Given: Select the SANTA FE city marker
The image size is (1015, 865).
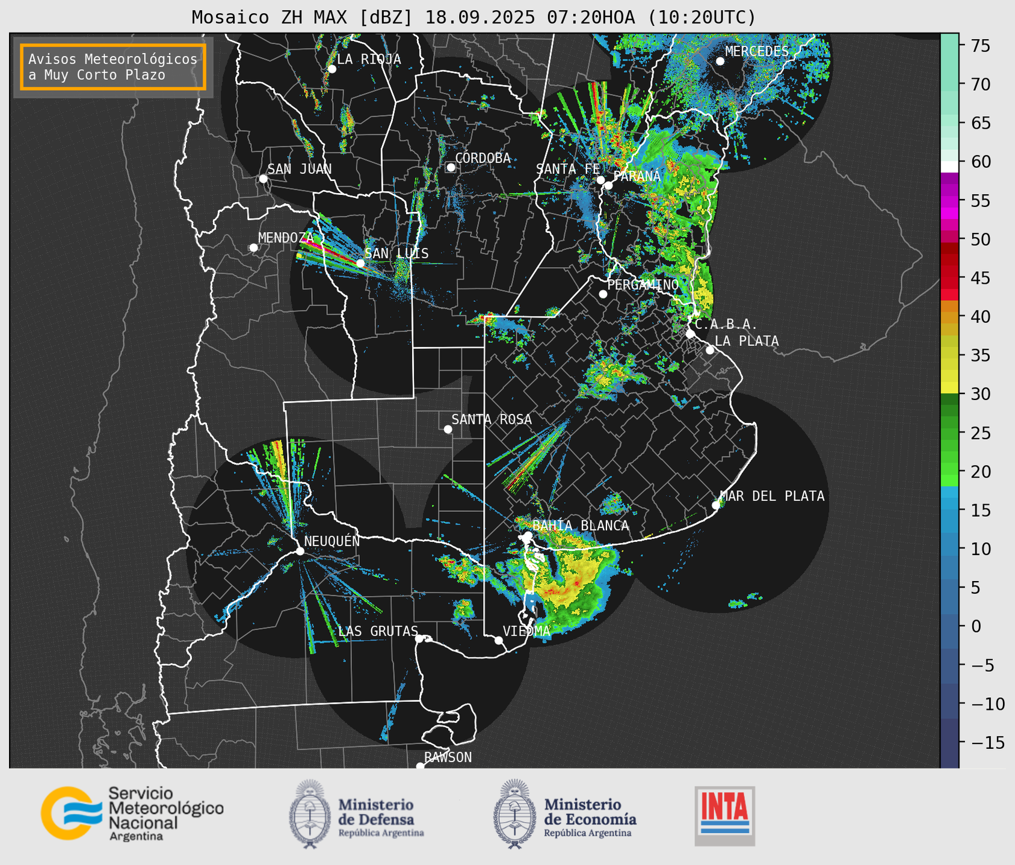Looking at the screenshot, I should [x=600, y=180].
